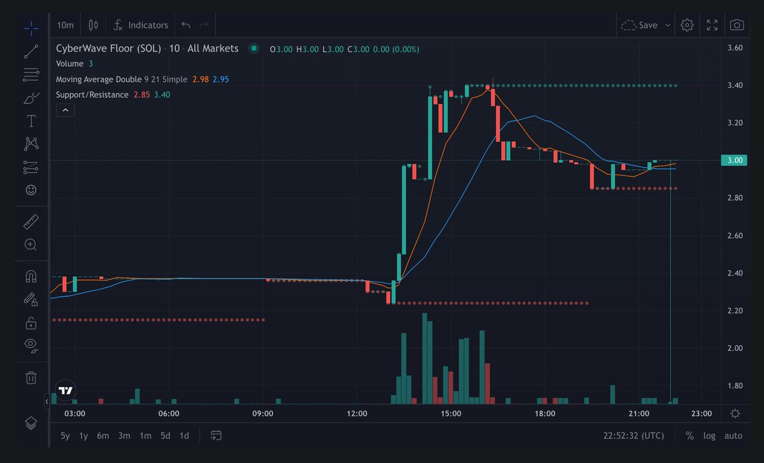The image size is (764, 463).
Task: Toggle lock all drawing tools
Action: tap(31, 322)
